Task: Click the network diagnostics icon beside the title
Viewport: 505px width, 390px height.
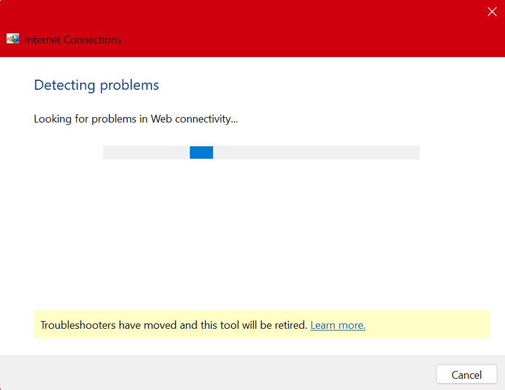Action: [12, 39]
